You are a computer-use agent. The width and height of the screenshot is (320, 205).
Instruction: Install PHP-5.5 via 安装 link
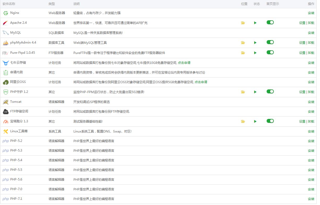[311, 170]
